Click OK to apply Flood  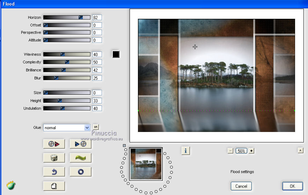tap(292, 186)
